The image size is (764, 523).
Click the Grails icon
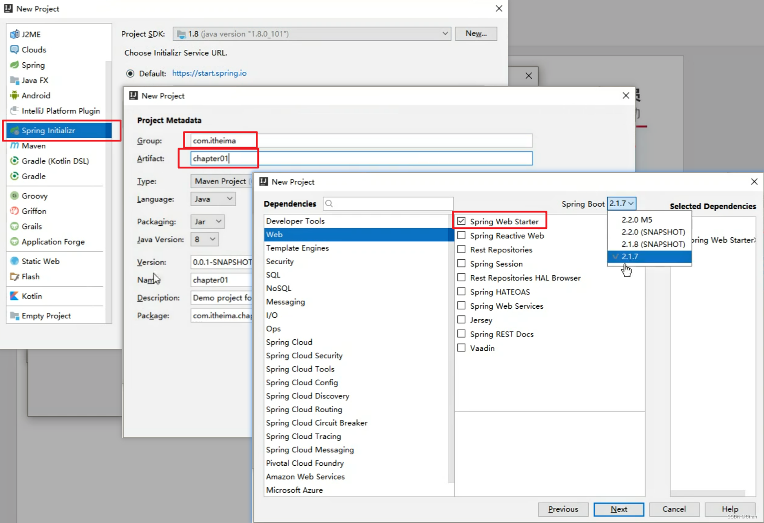click(15, 226)
